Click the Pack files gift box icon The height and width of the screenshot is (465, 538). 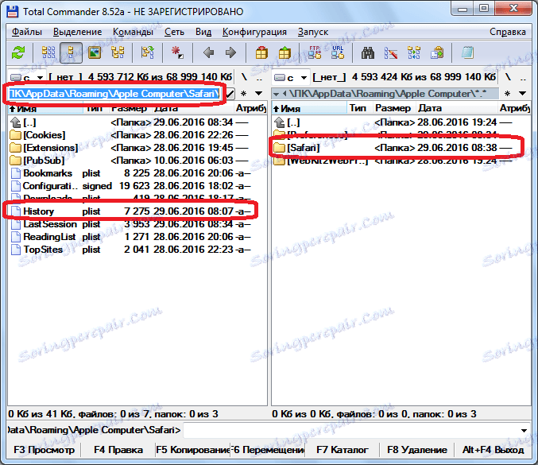261,52
